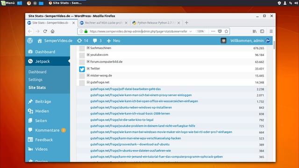
Task: Open the grooveshark download-auf-ubuntu link
Action: click(x=130, y=144)
